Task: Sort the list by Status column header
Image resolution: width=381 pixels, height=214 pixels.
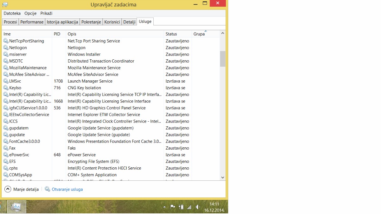Action: pyautogui.click(x=171, y=34)
